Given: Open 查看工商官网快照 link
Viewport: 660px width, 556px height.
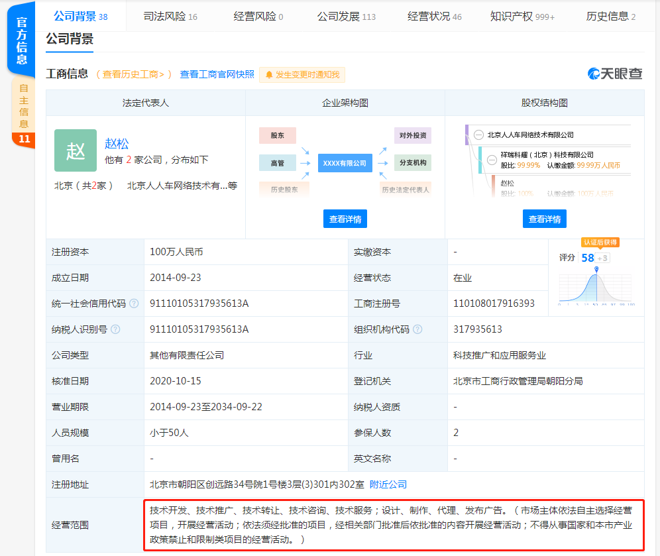Looking at the screenshot, I should coord(217,74).
